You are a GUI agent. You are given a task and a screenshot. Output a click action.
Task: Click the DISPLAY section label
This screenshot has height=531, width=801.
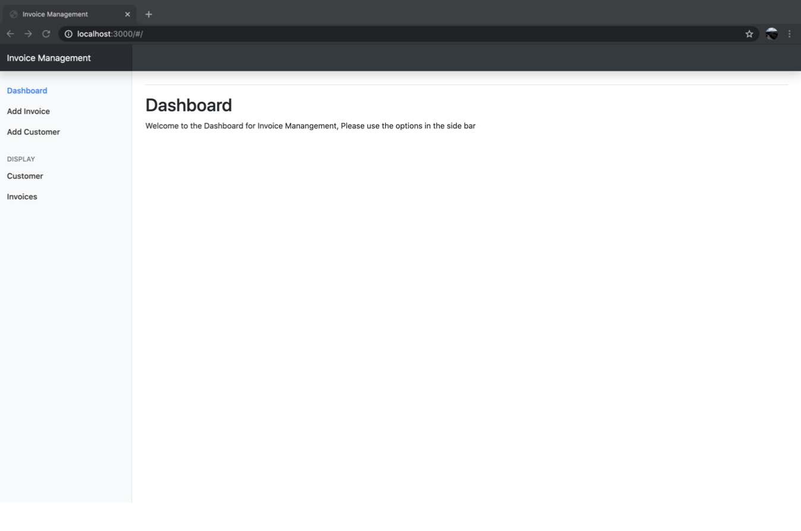pos(21,159)
